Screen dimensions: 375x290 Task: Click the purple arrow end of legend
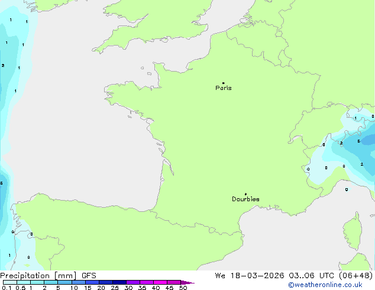point(187,282)
